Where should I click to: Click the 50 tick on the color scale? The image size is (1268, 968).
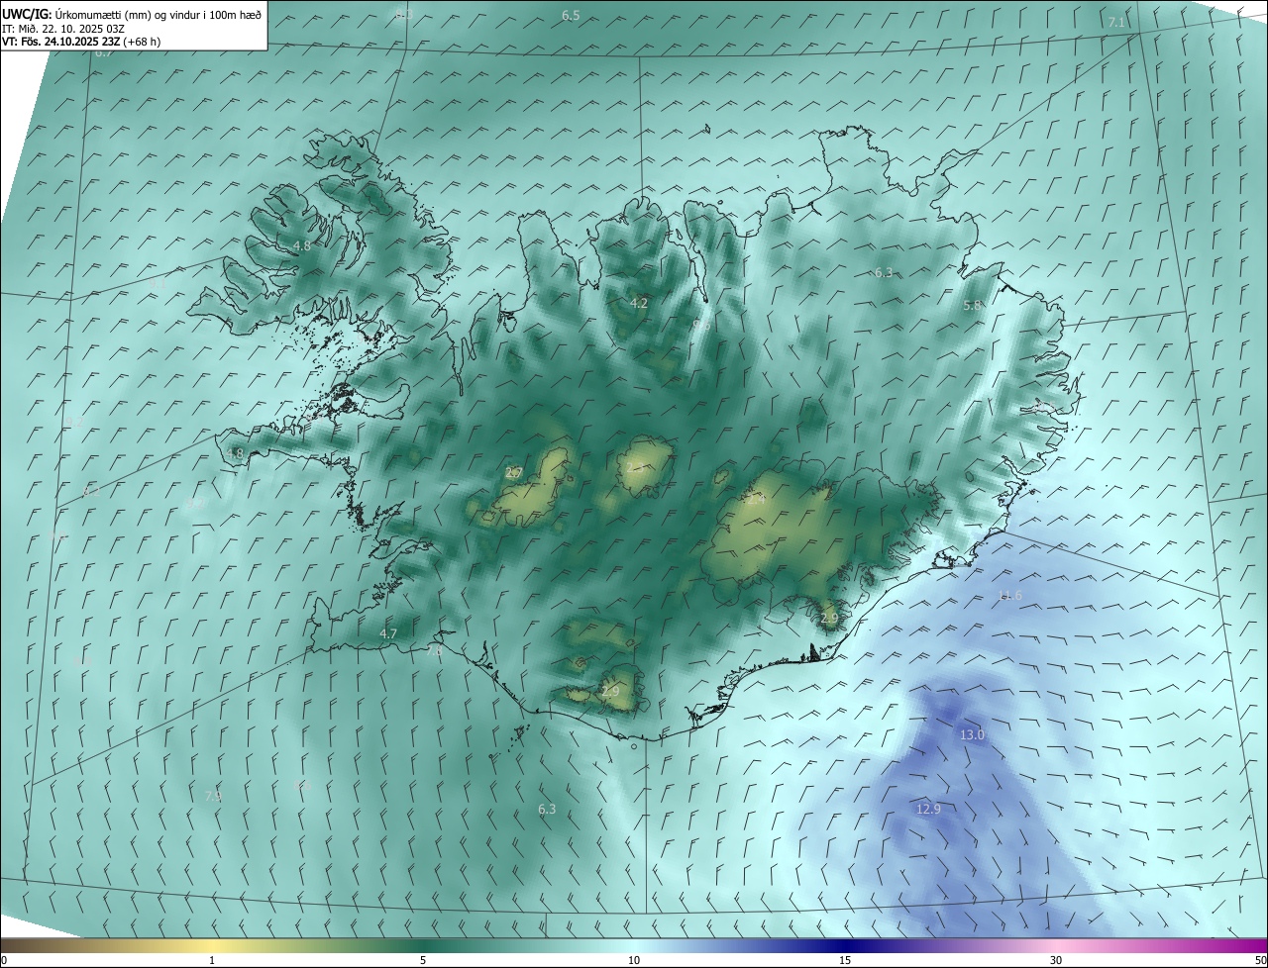(x=1260, y=960)
